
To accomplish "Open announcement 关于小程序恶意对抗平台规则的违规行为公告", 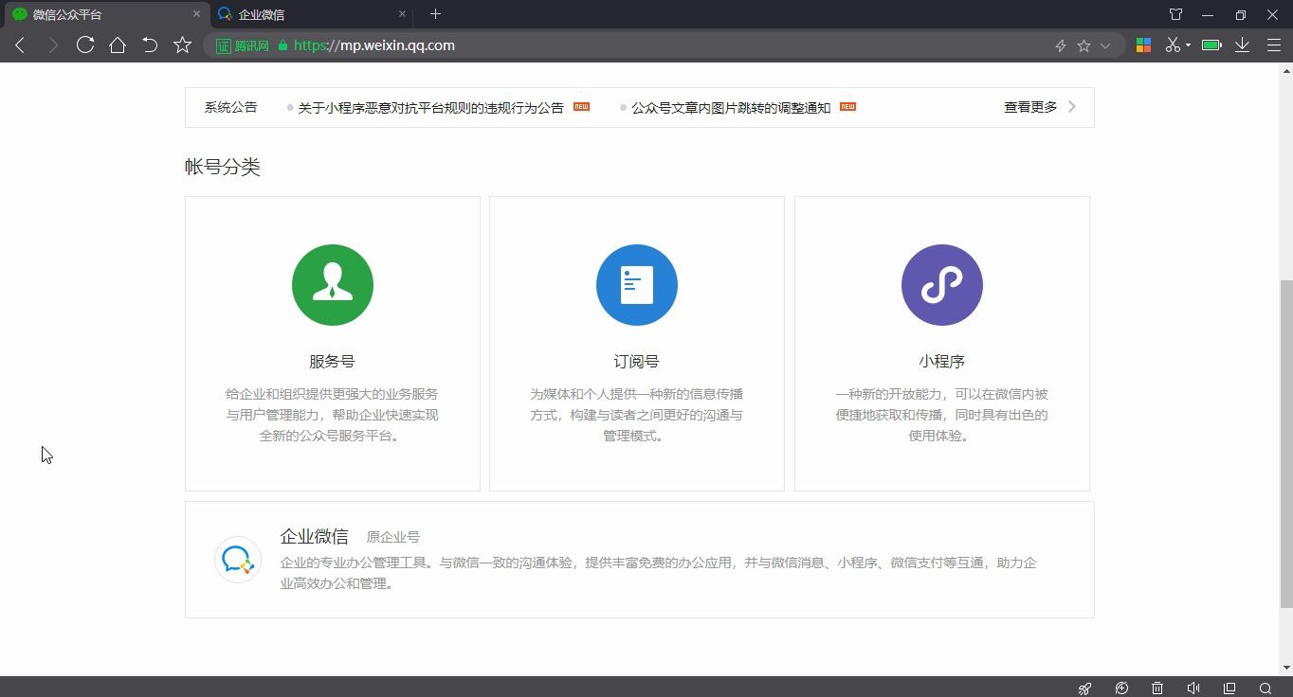I will point(430,108).
